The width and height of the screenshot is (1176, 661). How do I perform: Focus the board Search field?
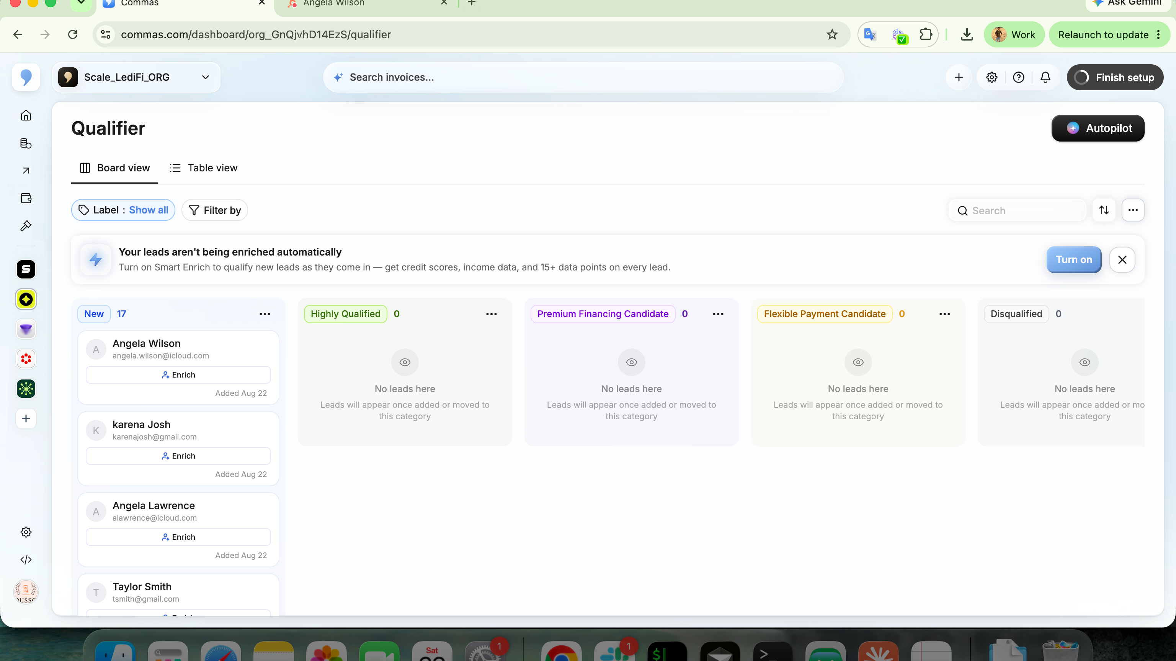[x=1017, y=210]
